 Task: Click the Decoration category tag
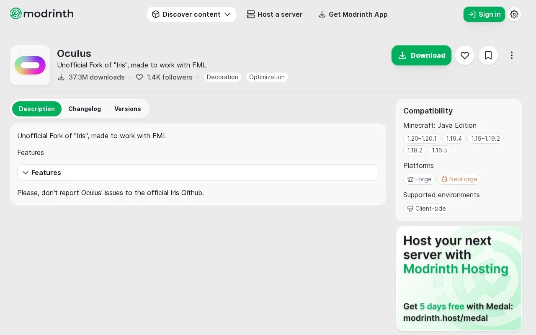pyautogui.click(x=222, y=77)
